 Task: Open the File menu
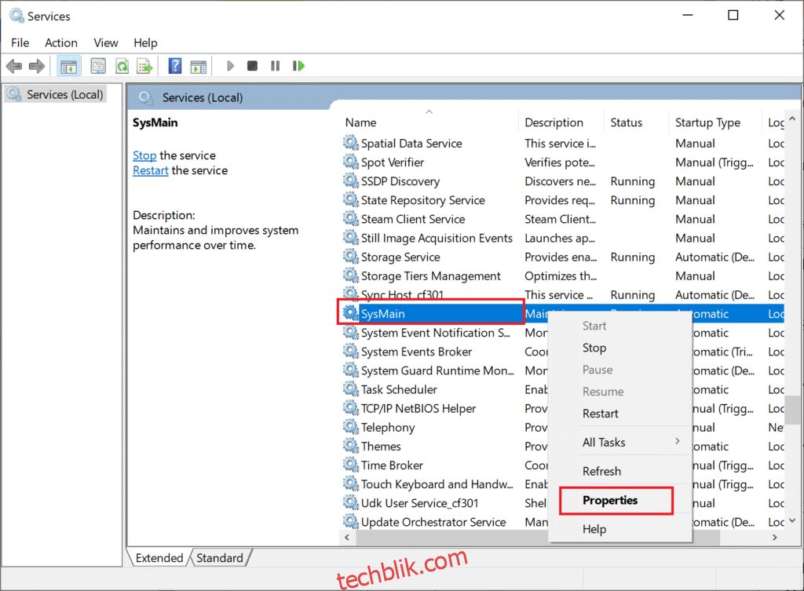20,42
